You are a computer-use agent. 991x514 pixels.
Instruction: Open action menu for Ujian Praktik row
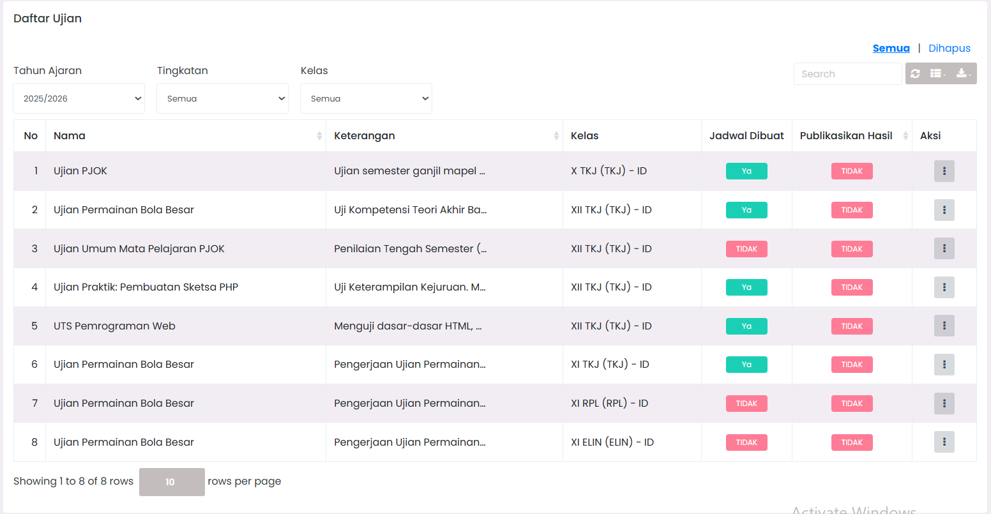tap(944, 287)
